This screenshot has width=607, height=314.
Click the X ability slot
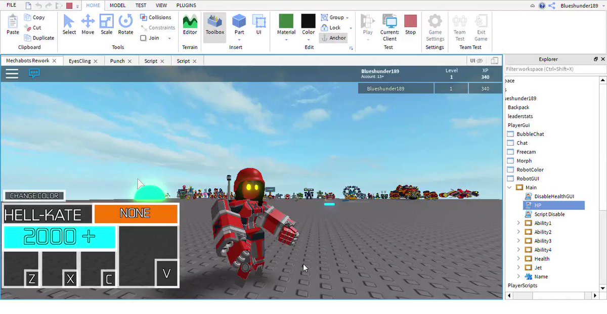(x=60, y=269)
